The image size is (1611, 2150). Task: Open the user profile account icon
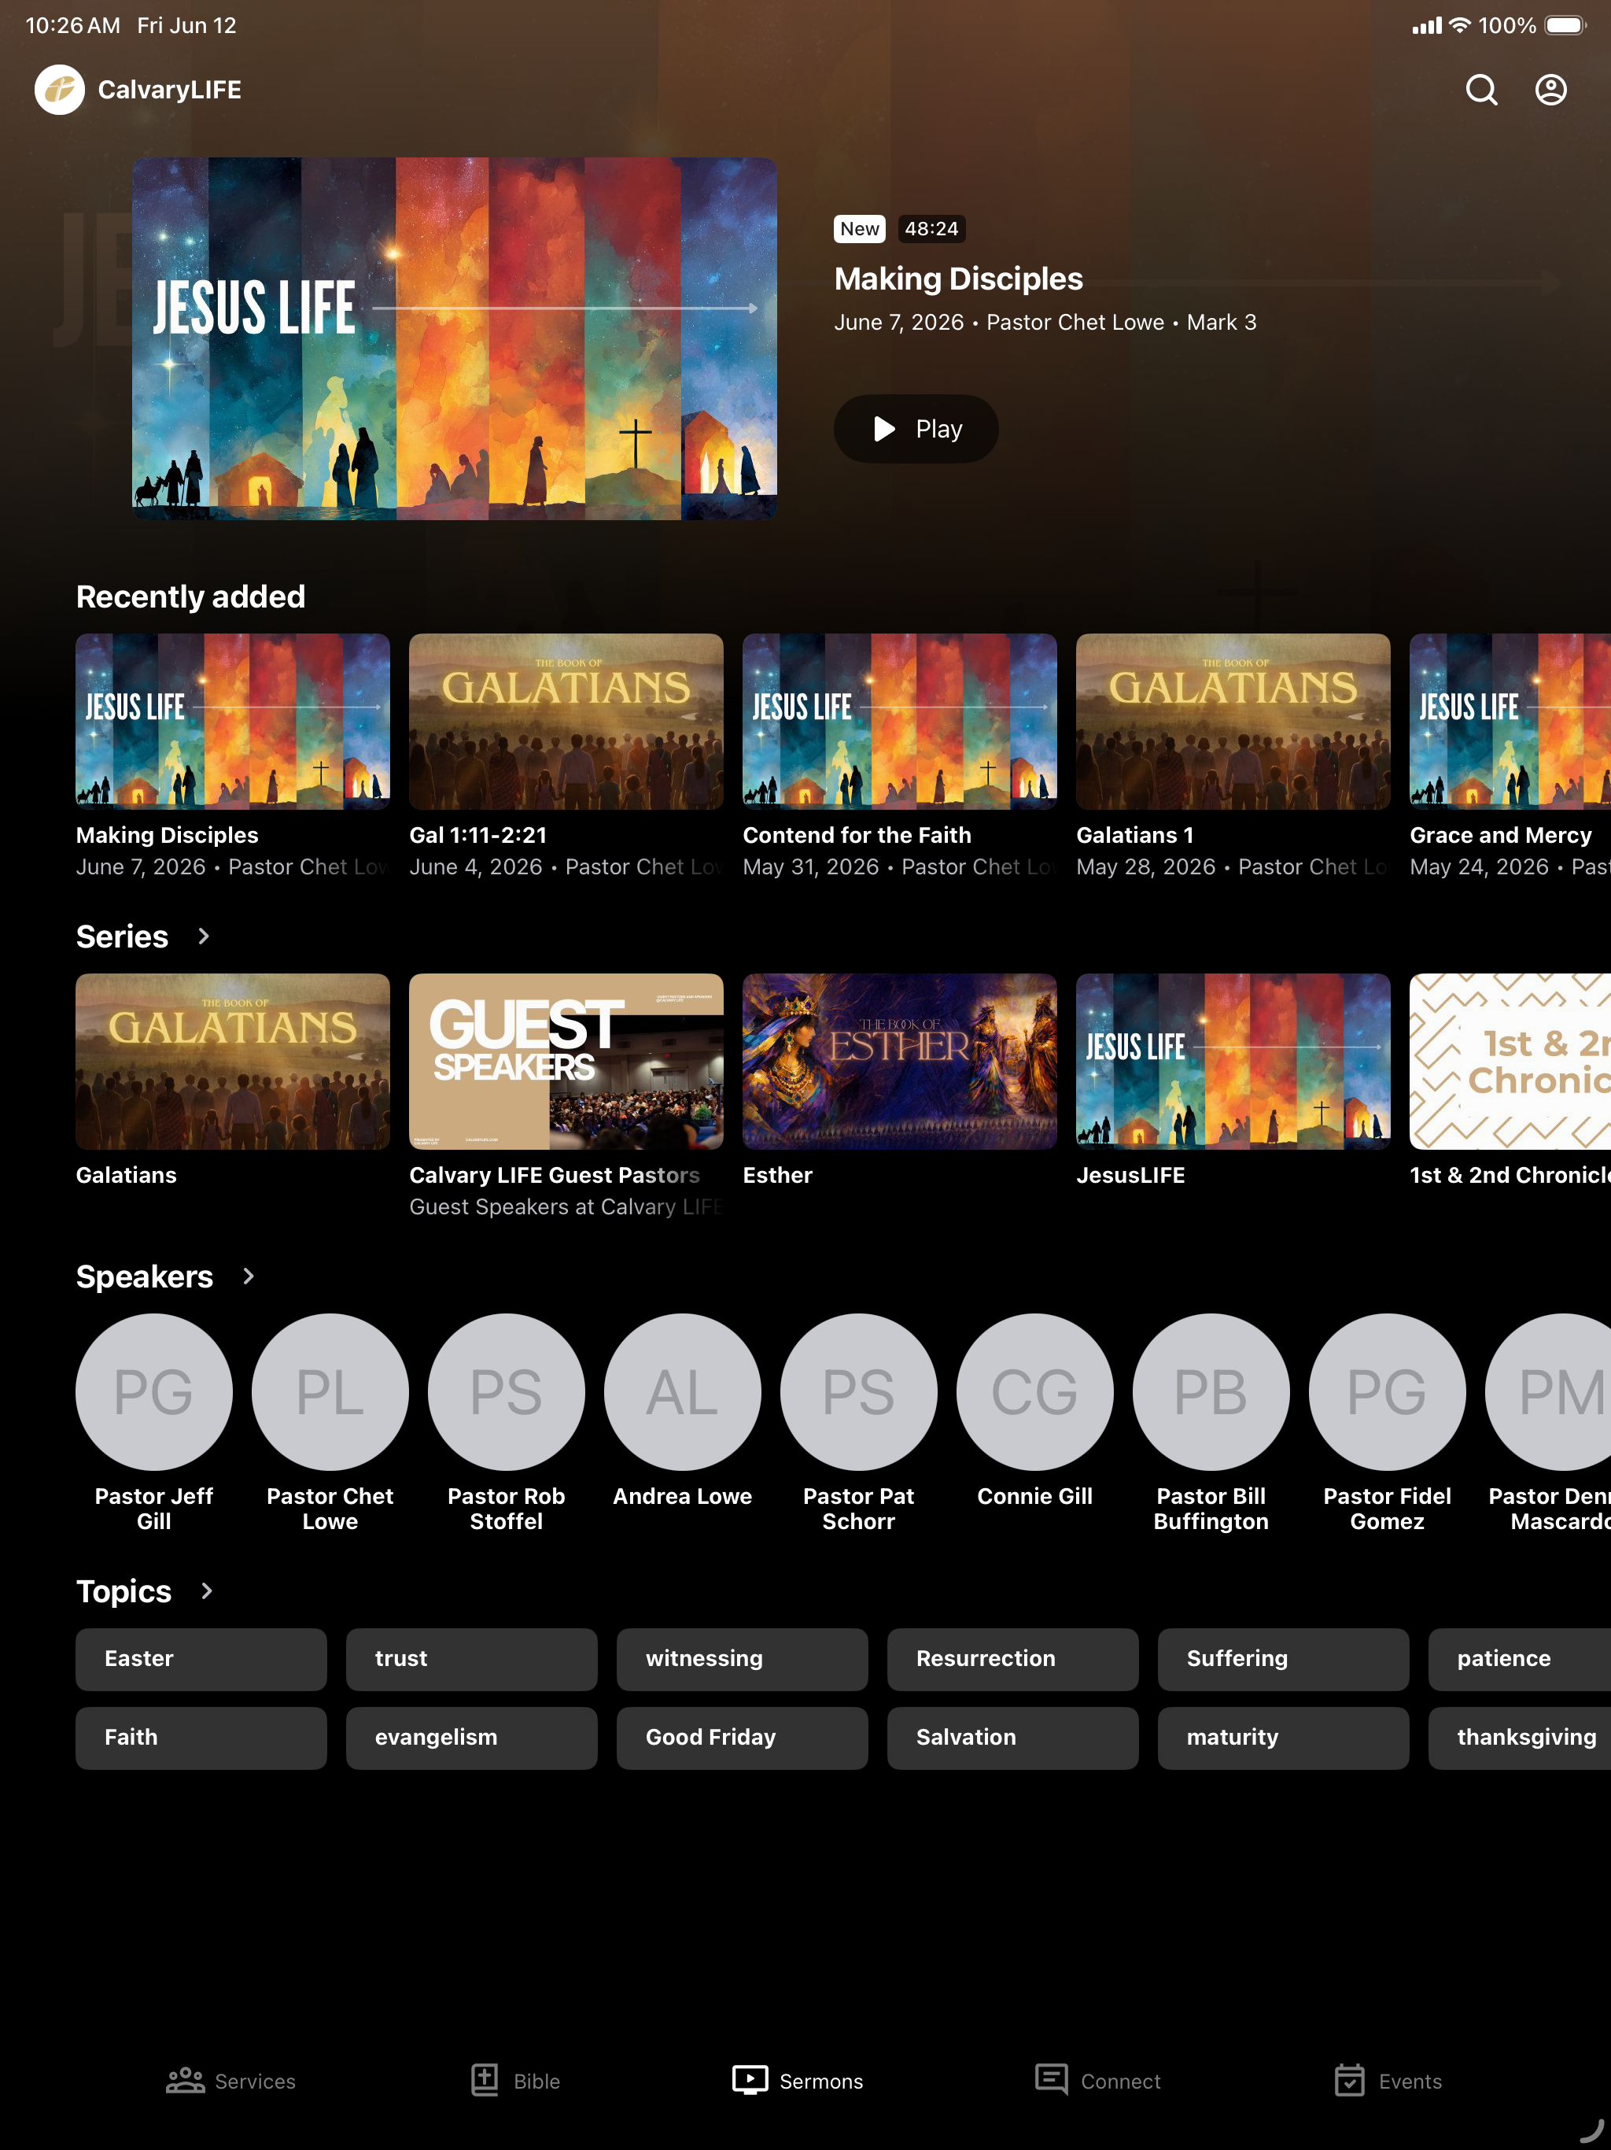[x=1550, y=90]
